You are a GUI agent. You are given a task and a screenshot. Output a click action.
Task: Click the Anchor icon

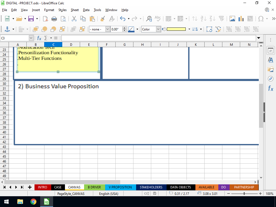(7, 29)
